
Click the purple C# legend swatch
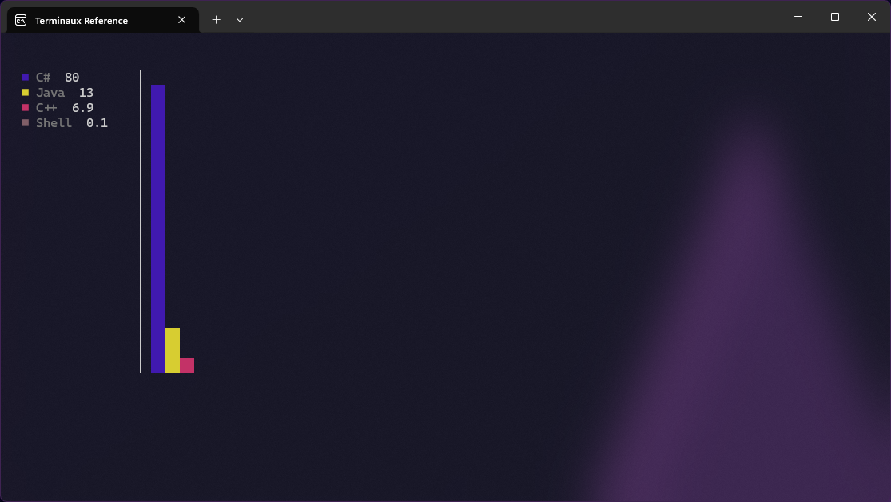pyautogui.click(x=26, y=78)
